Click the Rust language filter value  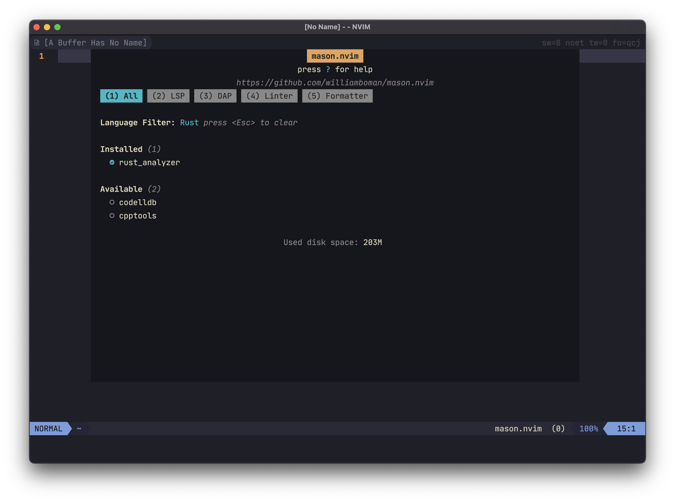tap(189, 122)
